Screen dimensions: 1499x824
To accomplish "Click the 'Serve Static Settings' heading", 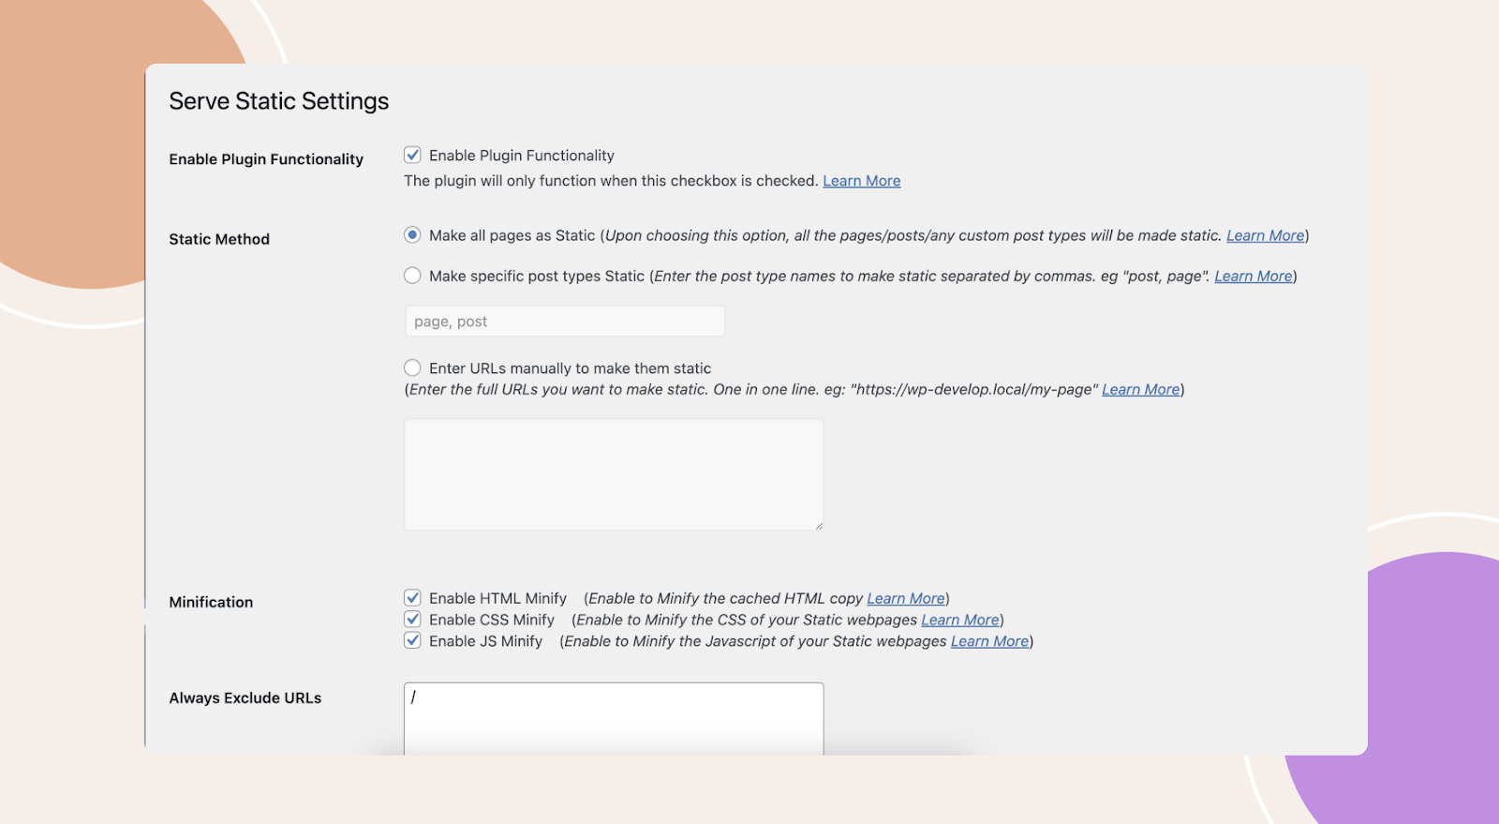I will (279, 101).
